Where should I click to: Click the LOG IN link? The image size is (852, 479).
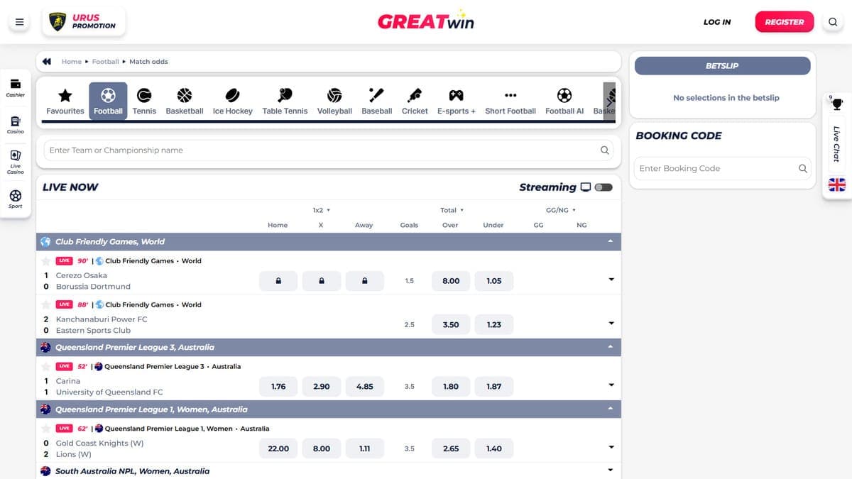pos(716,22)
